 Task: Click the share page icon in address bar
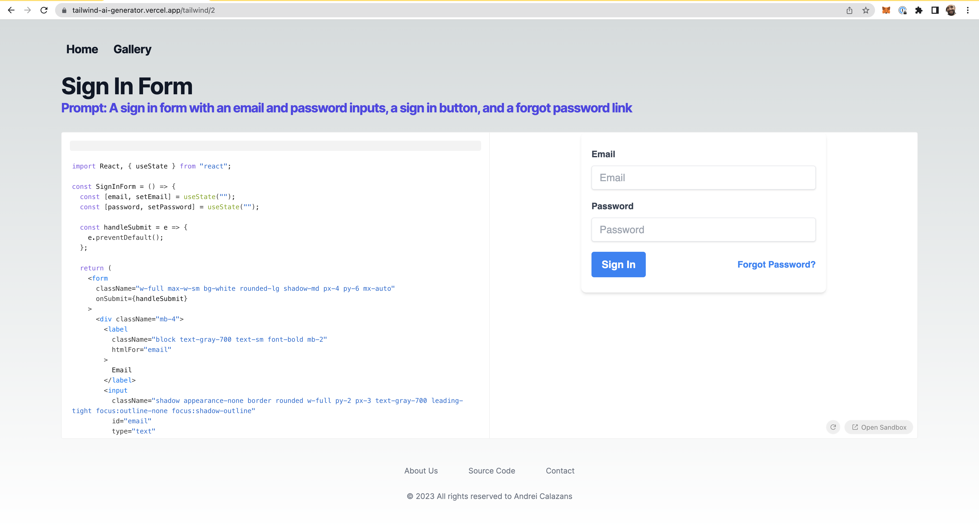(x=849, y=10)
